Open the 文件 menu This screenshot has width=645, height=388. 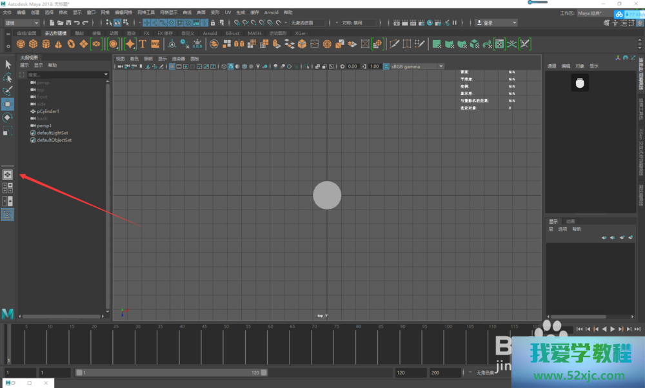[7, 12]
